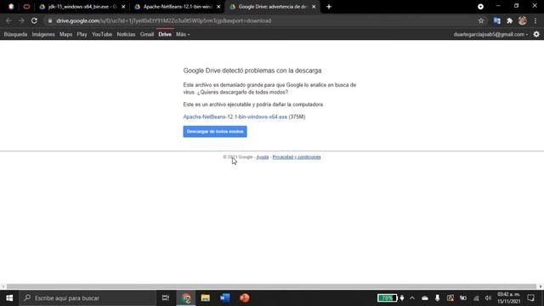Close the Google Drive advertencia tab
The image size is (544, 306).
point(314,7)
